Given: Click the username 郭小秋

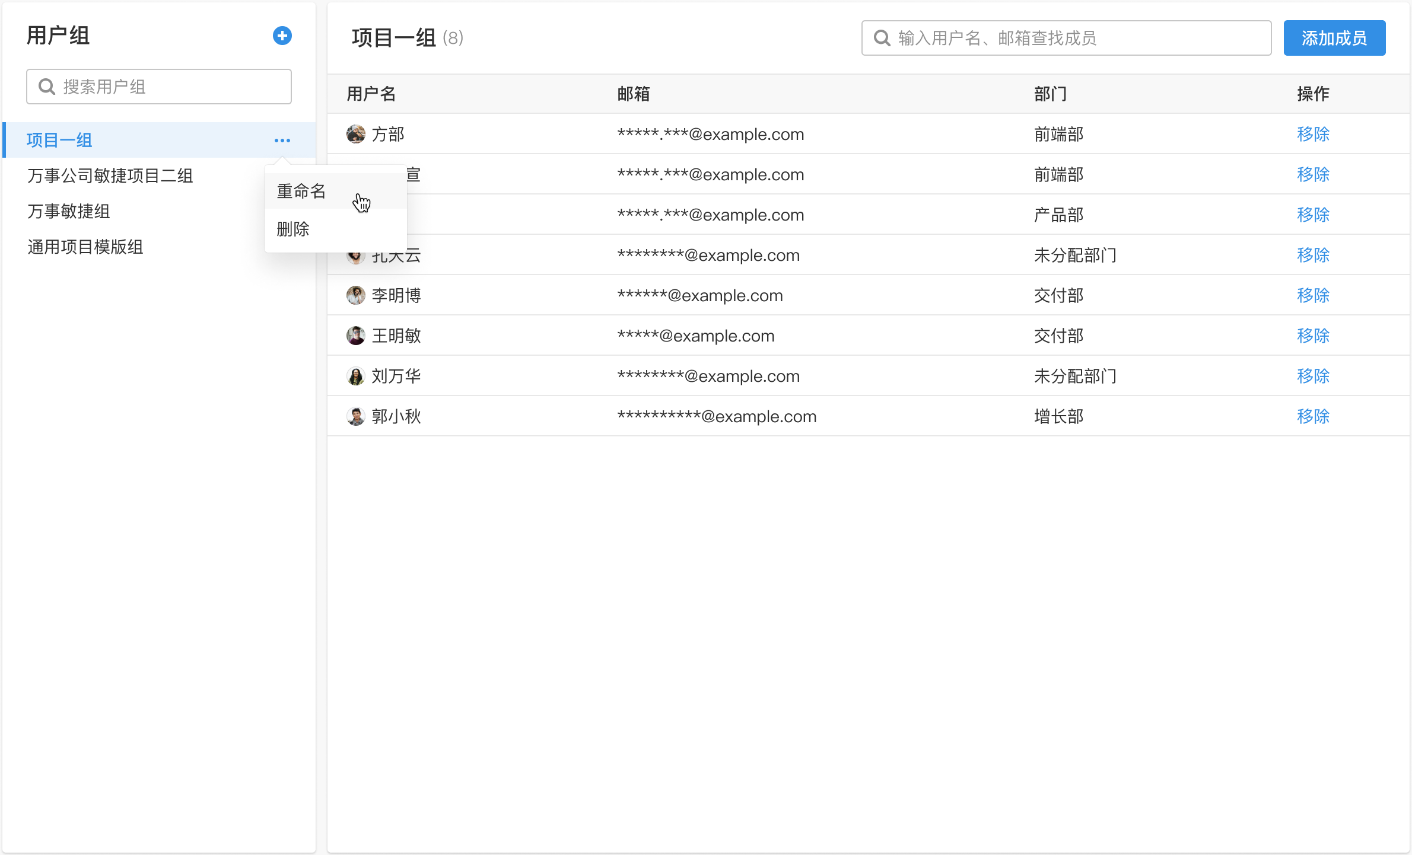Looking at the screenshot, I should pyautogui.click(x=396, y=416).
